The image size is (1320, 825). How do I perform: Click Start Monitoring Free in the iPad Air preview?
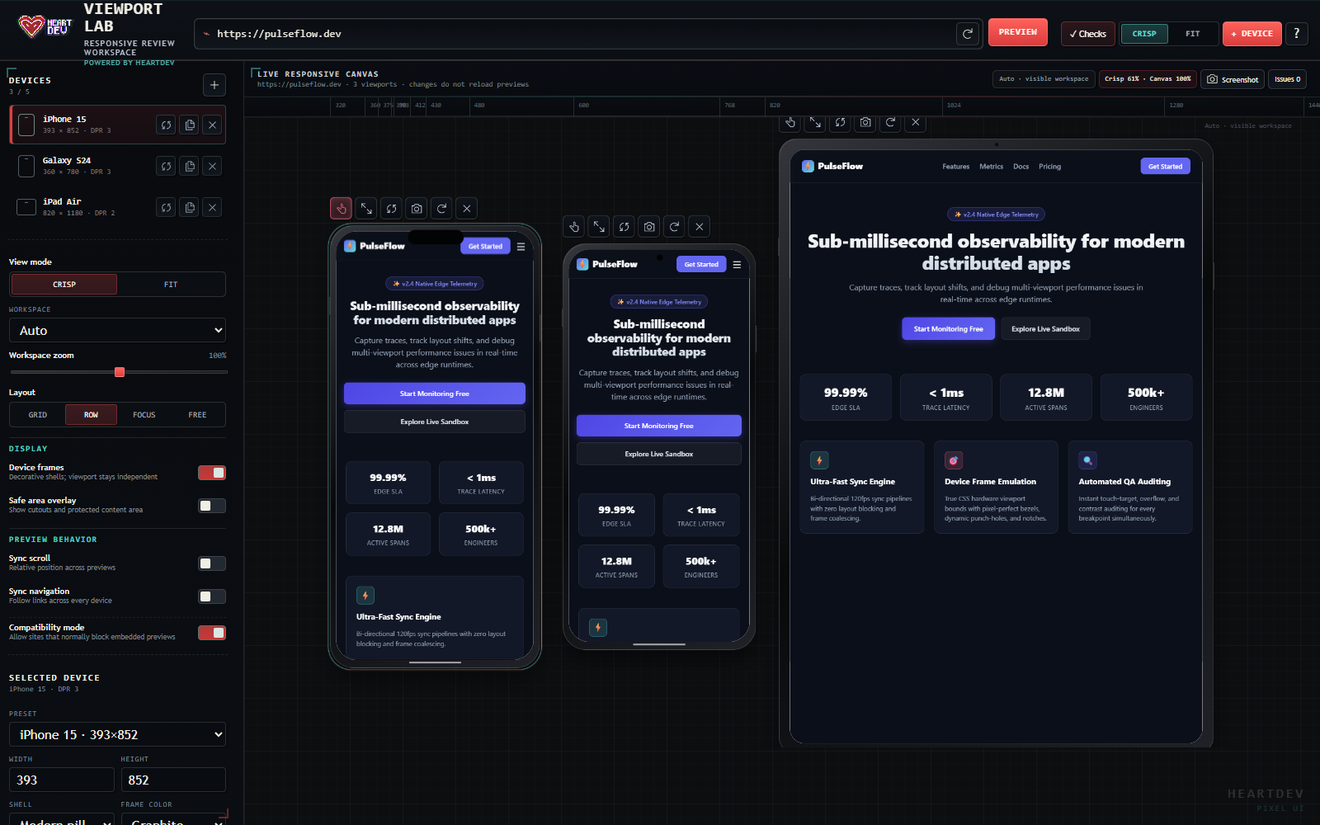click(948, 328)
